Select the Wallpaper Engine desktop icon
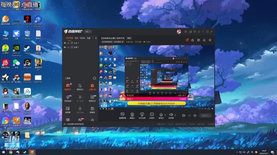The width and height of the screenshot is (277, 155). coord(38,22)
